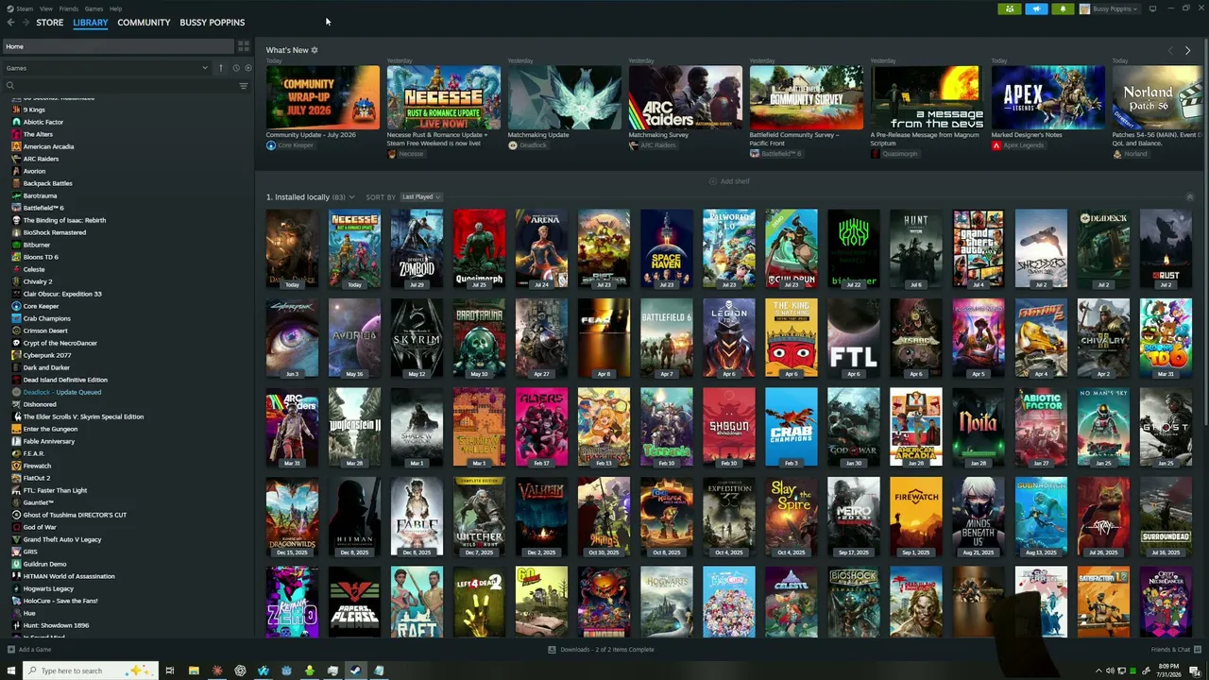1209x680 pixels.
Task: Open the Firewatch game cover
Action: click(916, 517)
